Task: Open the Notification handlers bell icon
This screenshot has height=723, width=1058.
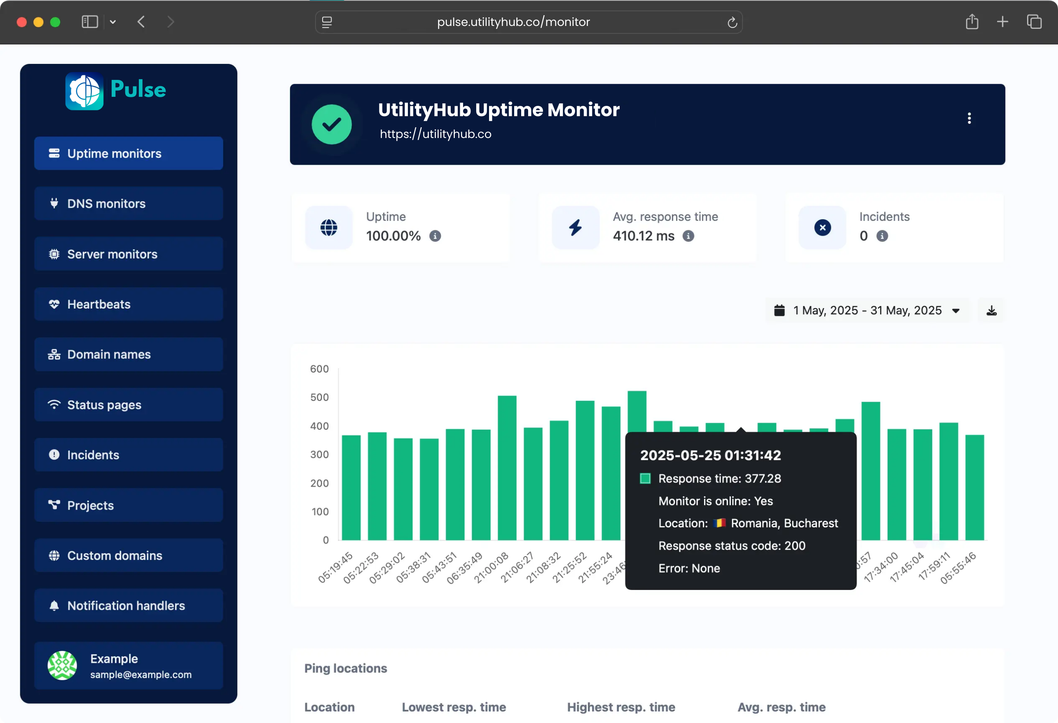Action: [x=54, y=606]
